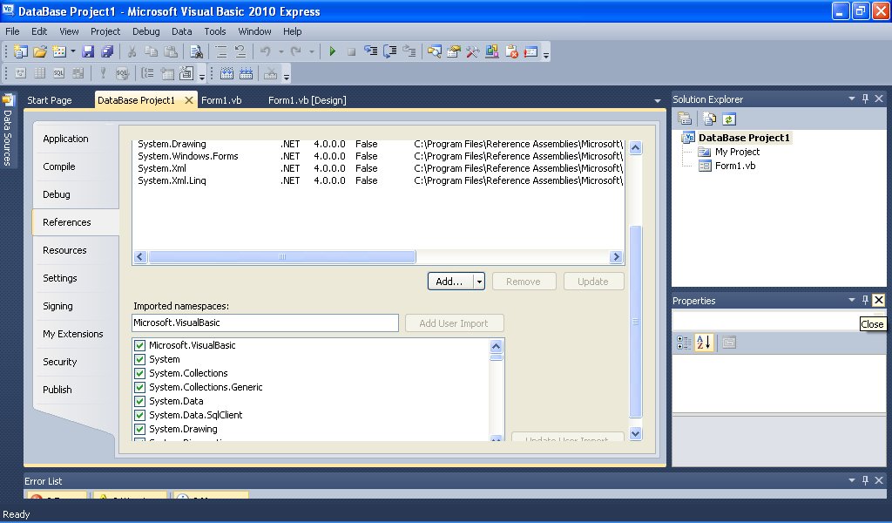Click the Imported namespaces text field

click(x=265, y=323)
